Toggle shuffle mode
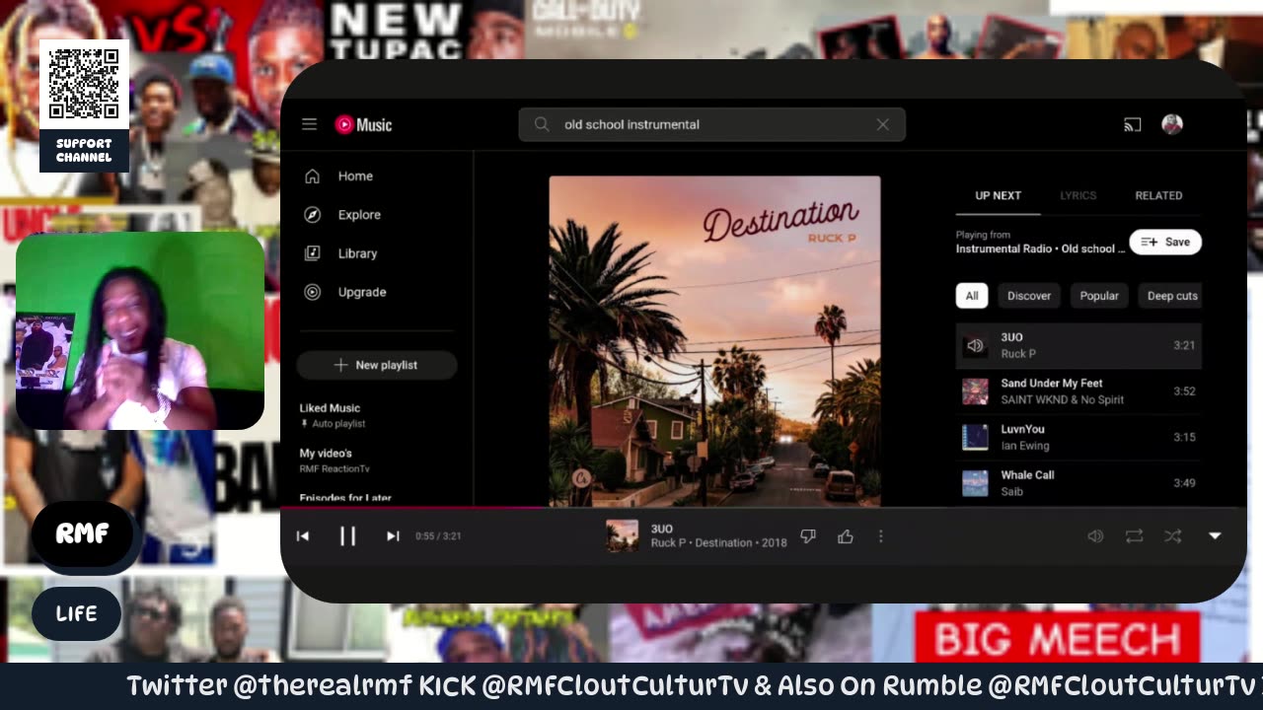The height and width of the screenshot is (710, 1263). tap(1172, 535)
